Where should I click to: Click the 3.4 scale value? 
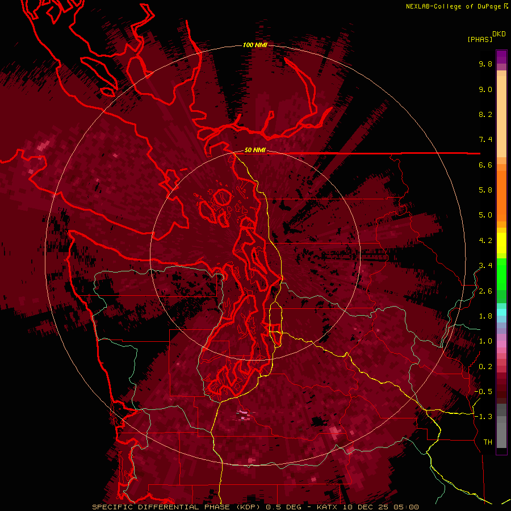tap(485, 266)
